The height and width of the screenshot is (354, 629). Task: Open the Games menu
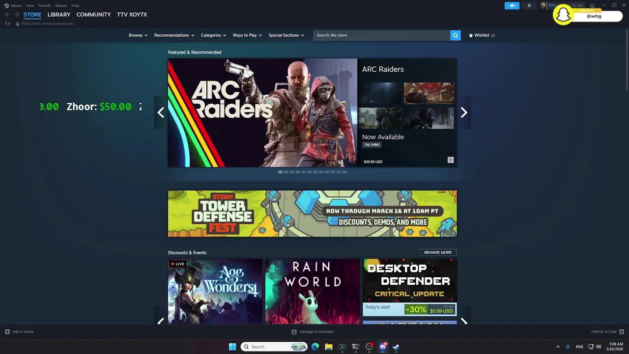tap(61, 5)
